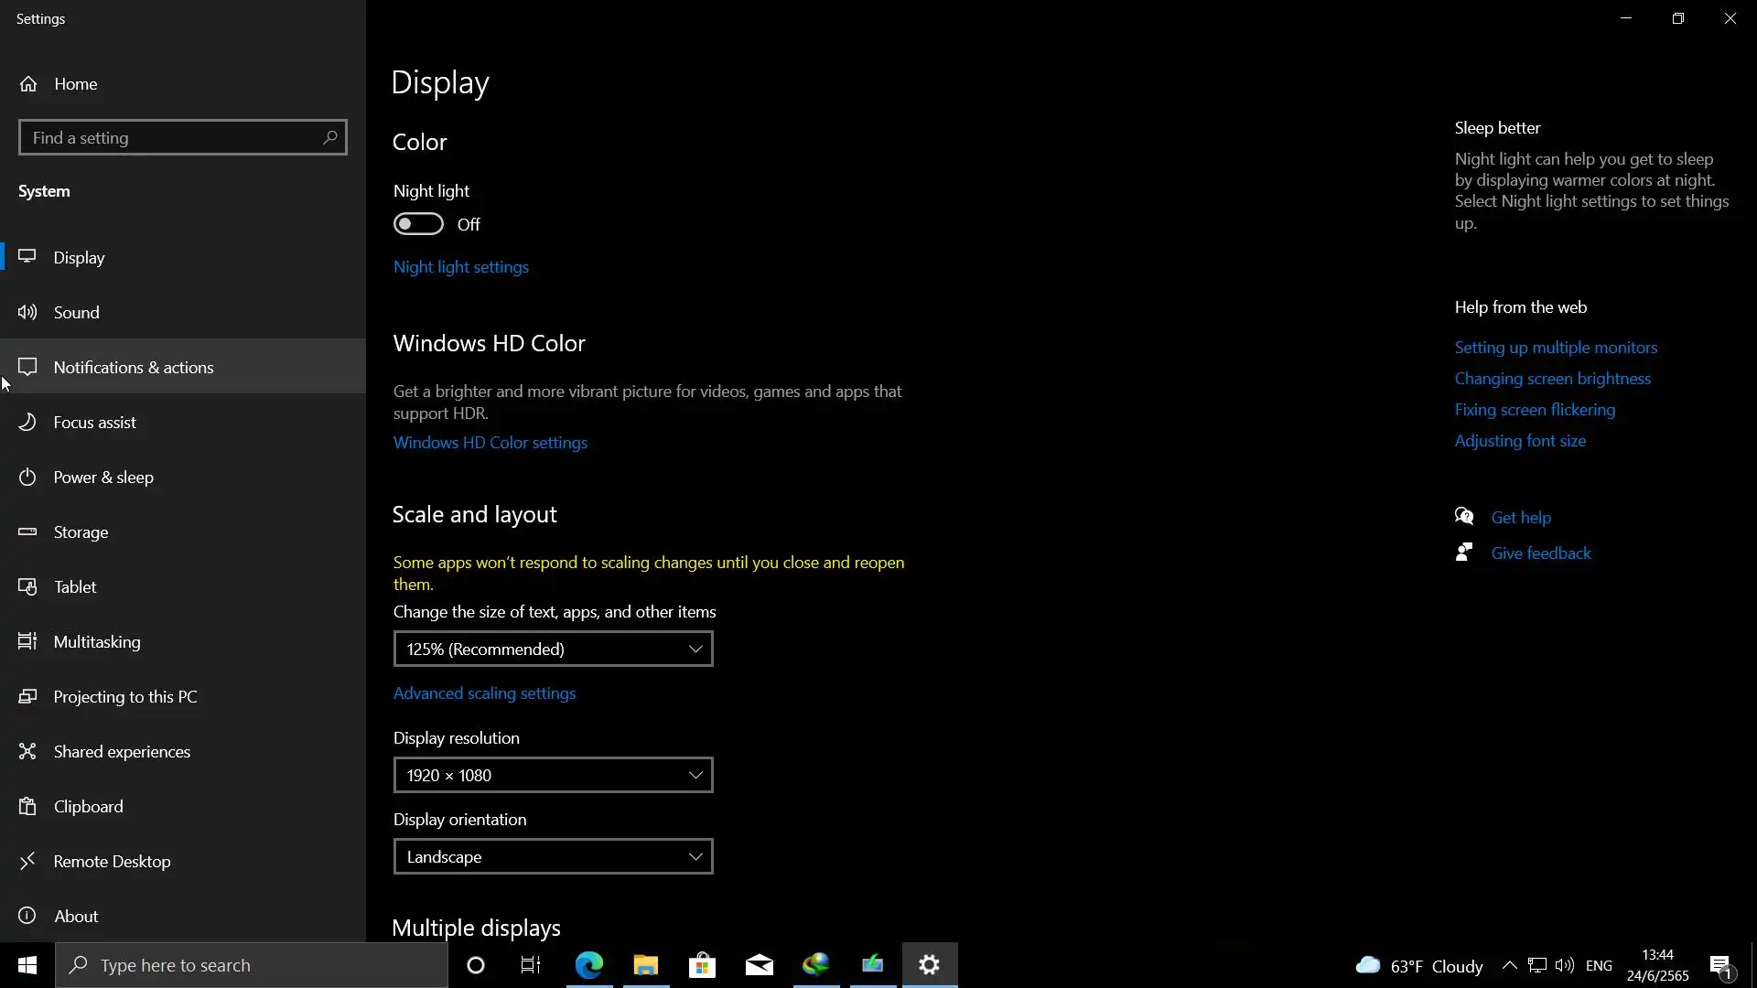Click the Focus assist moon icon
This screenshot has height=988, width=1757.
(27, 422)
